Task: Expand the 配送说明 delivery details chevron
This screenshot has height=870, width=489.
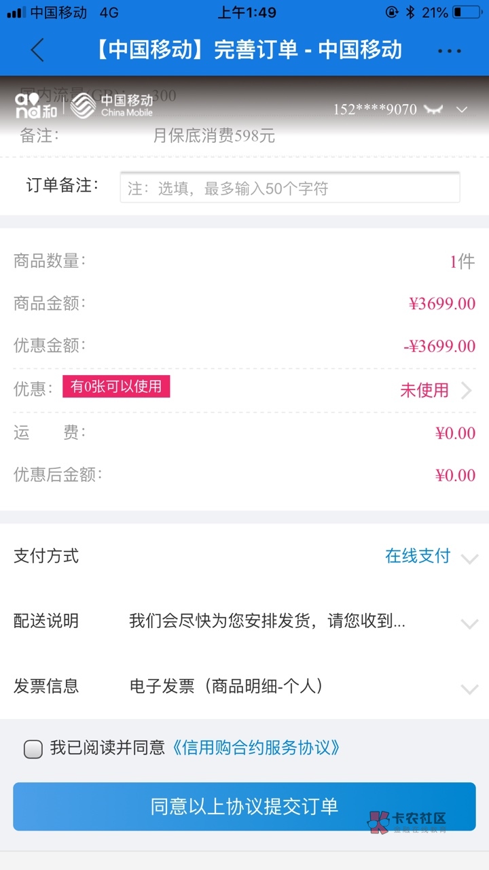Action: [x=469, y=623]
